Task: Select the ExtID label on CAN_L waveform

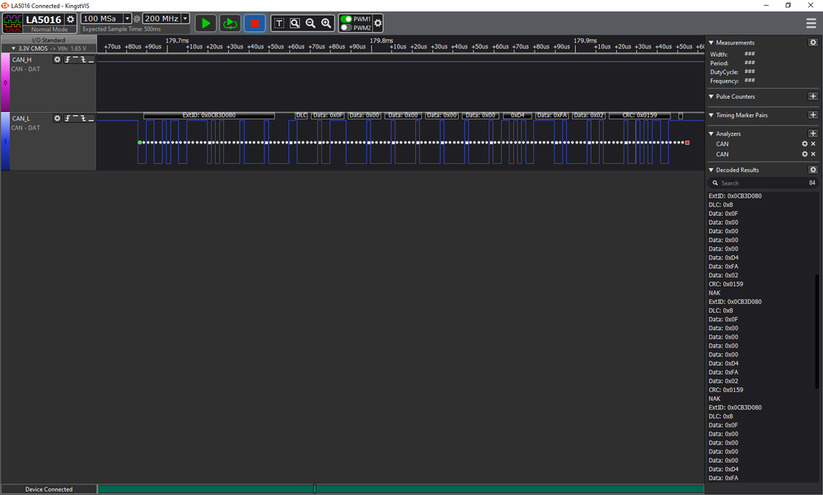Action: tap(209, 115)
